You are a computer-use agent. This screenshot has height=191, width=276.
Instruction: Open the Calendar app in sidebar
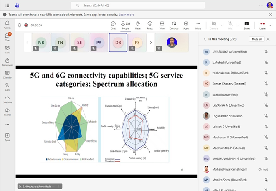pos(7,74)
